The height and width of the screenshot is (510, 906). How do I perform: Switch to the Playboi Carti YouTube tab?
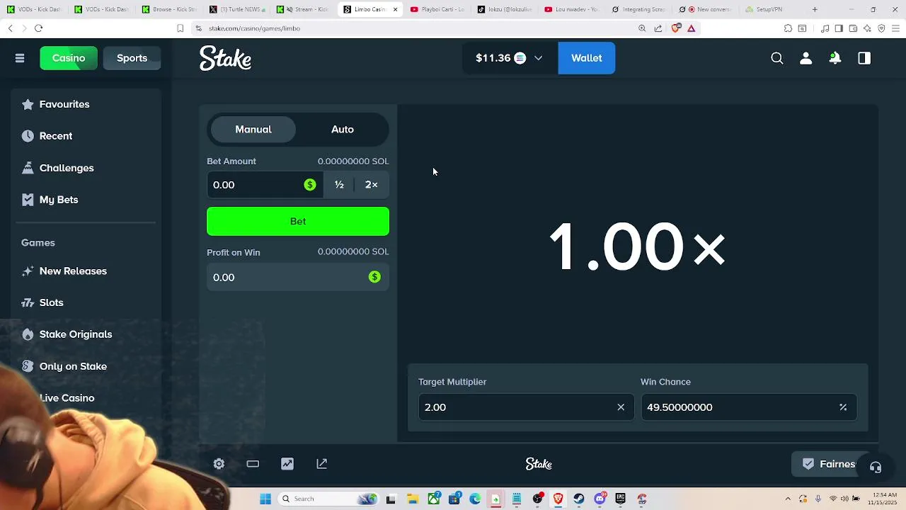437,9
